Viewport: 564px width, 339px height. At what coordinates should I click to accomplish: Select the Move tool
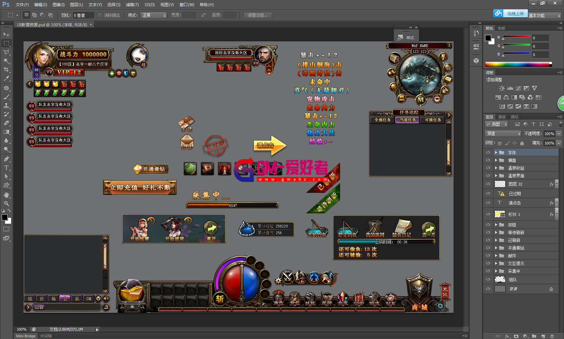click(6, 35)
